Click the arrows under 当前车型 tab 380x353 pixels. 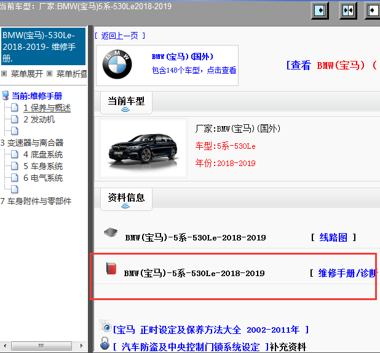click(125, 109)
